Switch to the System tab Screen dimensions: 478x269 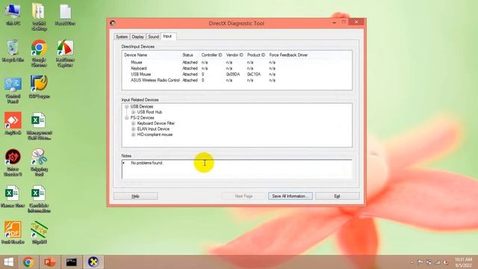(122, 37)
